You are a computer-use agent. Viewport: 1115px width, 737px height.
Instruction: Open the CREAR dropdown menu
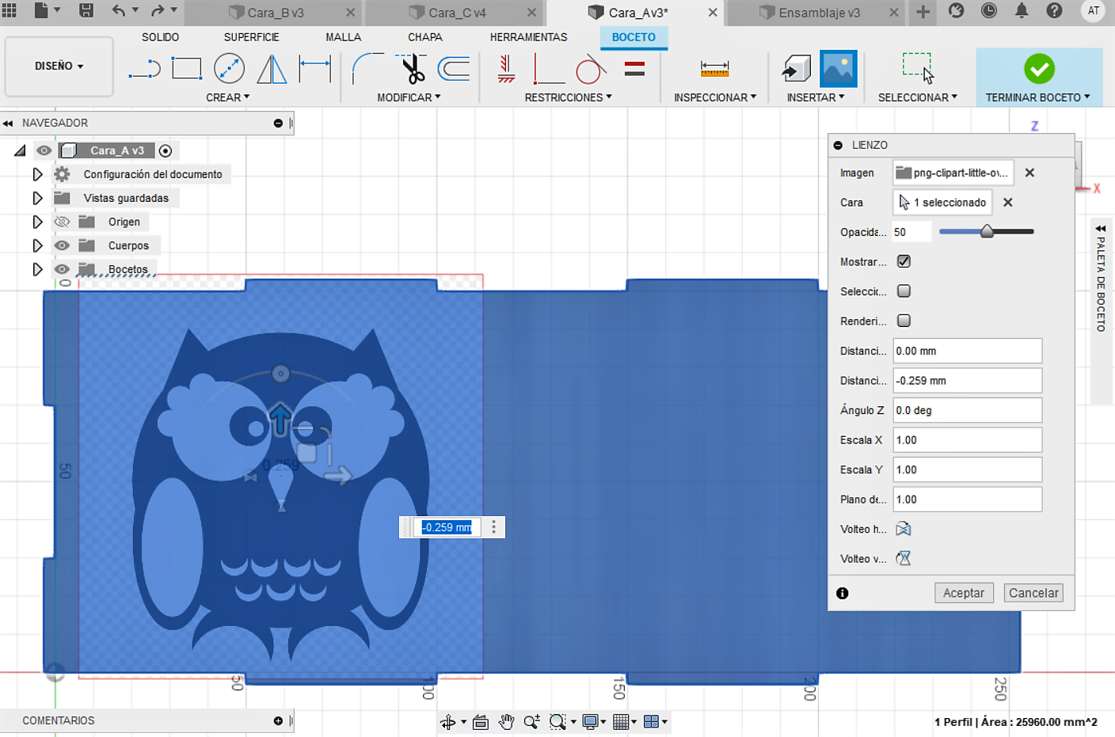[x=227, y=97]
